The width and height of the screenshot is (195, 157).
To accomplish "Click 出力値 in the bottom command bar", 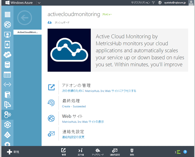I will pyautogui.click(x=81, y=152).
